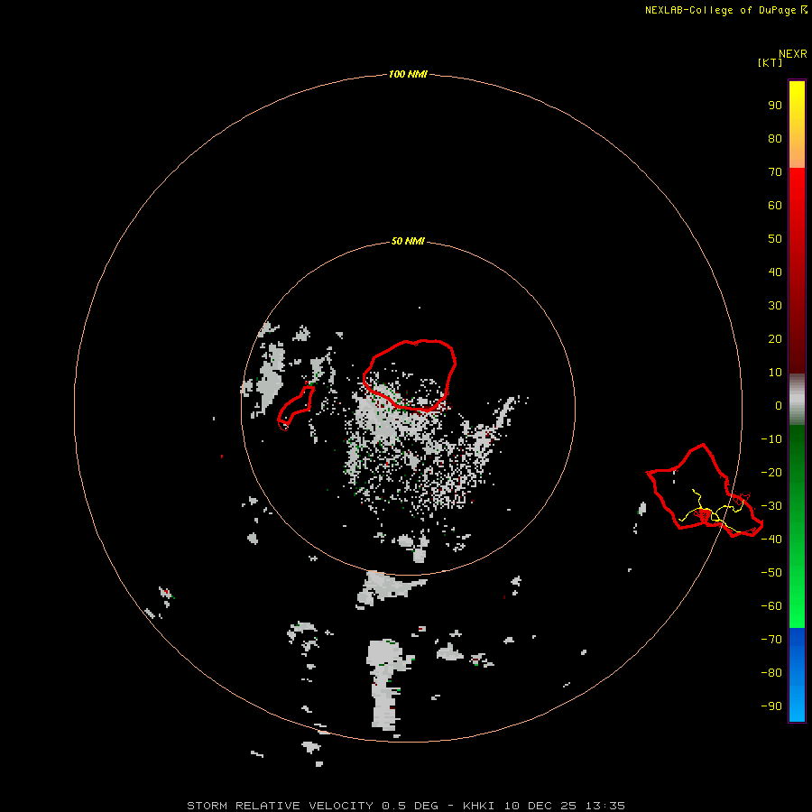Click the 80 value on velocity scale
Screen dimensions: 812x812
775,138
